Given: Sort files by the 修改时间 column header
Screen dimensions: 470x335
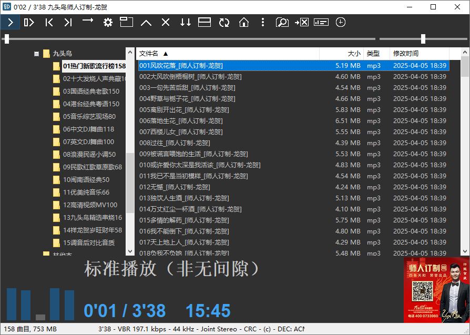Looking at the screenshot, I should [405, 54].
